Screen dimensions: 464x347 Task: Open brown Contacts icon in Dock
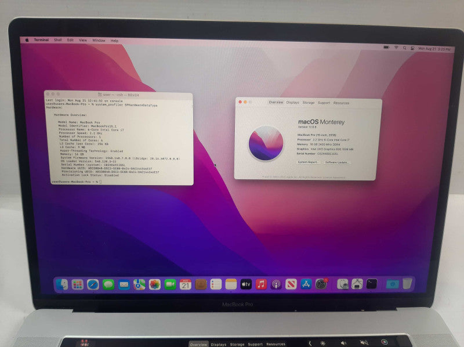click(x=201, y=284)
